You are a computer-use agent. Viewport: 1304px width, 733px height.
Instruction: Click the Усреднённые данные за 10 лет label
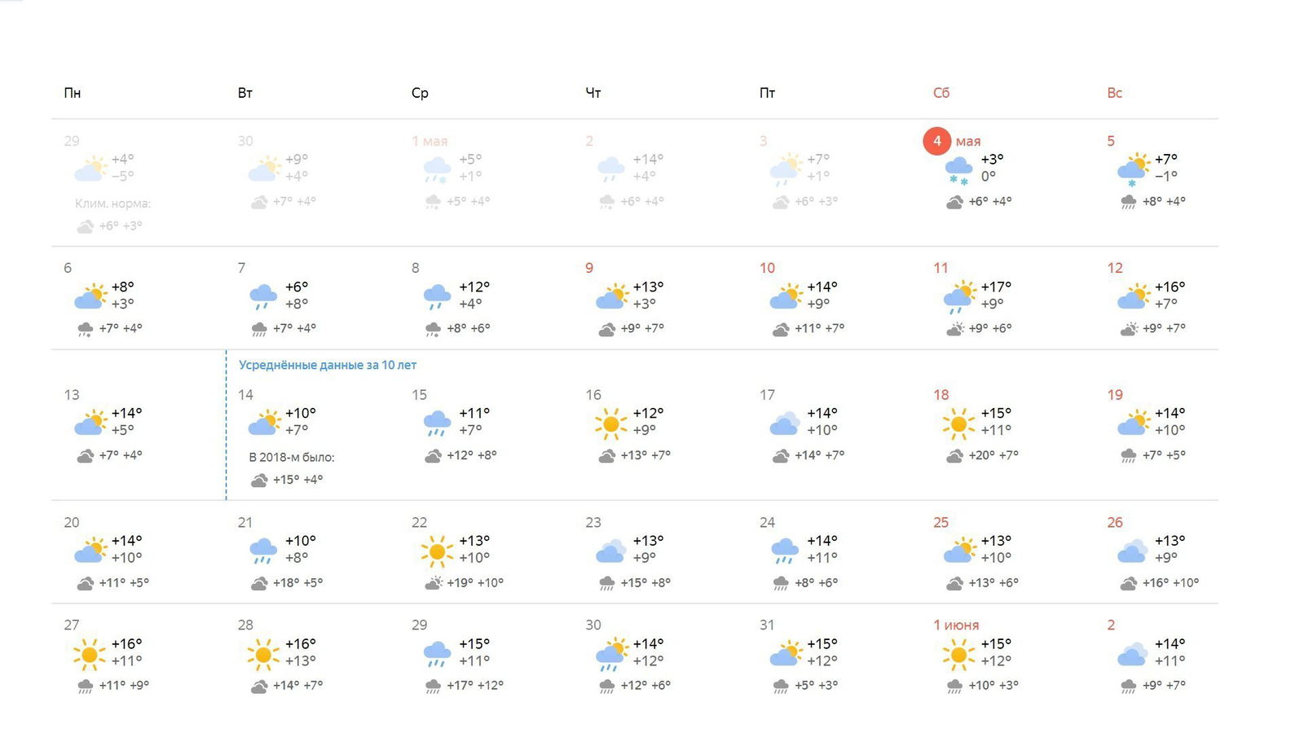[328, 365]
